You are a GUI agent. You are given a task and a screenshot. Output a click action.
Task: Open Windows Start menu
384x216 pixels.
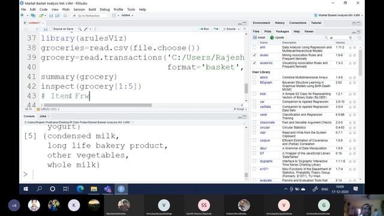coord(26,189)
